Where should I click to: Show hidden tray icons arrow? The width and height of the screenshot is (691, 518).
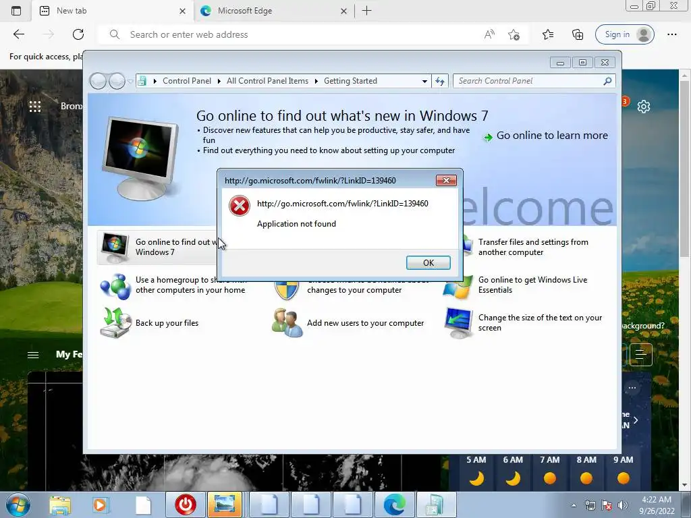(574, 505)
